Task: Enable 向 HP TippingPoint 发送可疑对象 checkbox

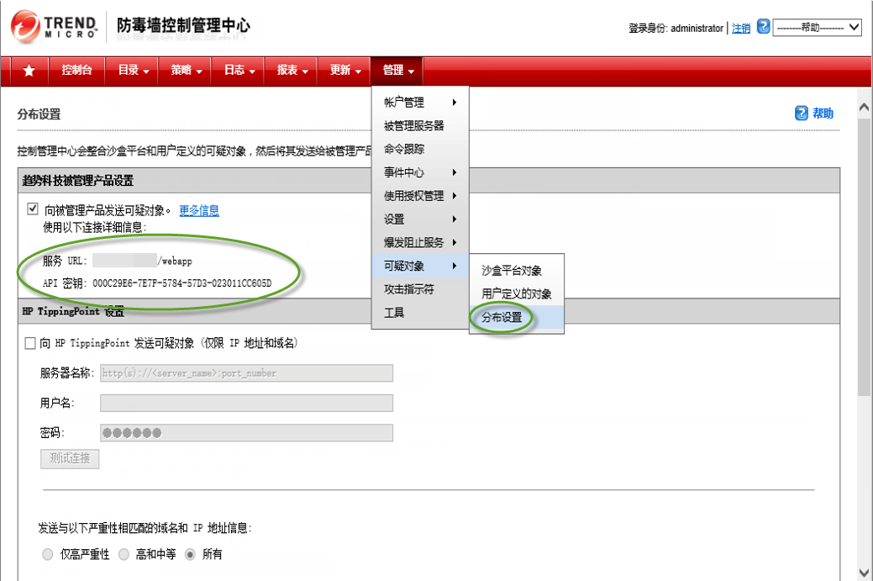Action: click(x=31, y=343)
